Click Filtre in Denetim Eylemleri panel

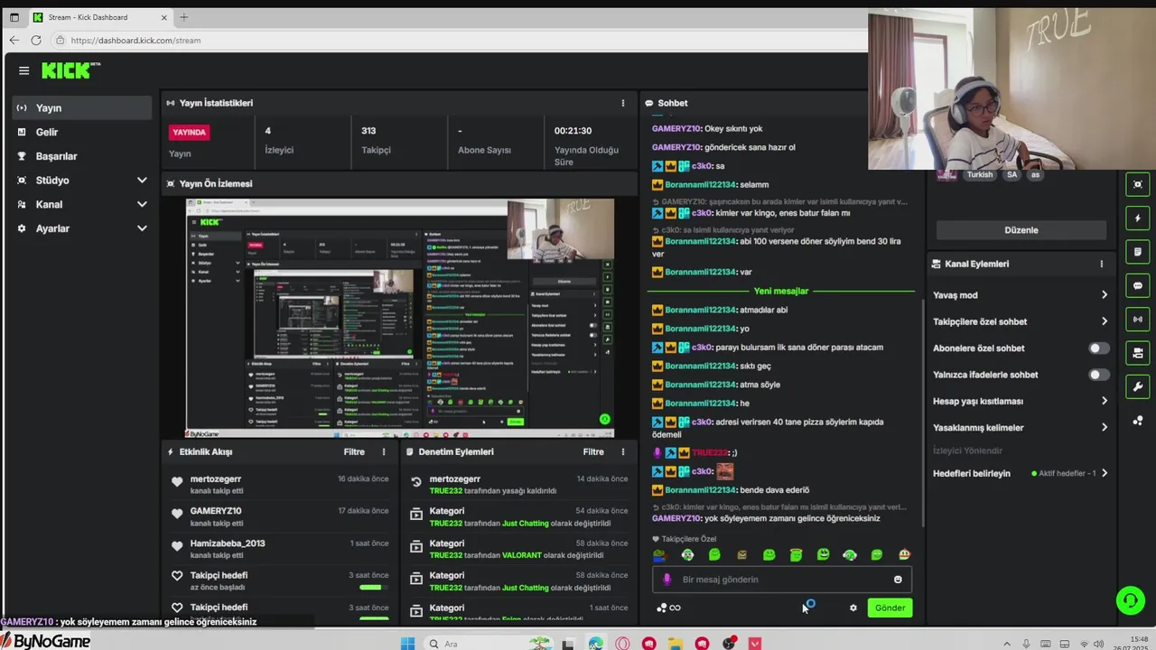(x=593, y=451)
